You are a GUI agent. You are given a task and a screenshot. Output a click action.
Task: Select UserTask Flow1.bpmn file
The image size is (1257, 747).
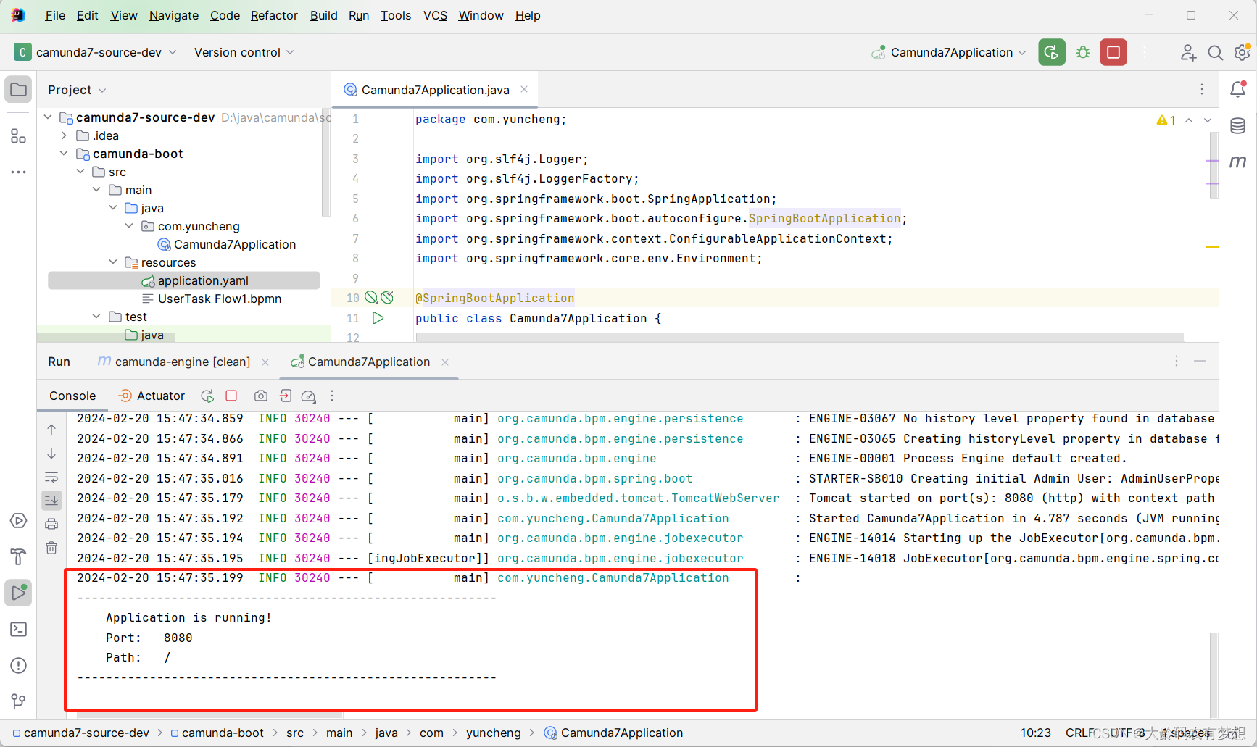[220, 299]
